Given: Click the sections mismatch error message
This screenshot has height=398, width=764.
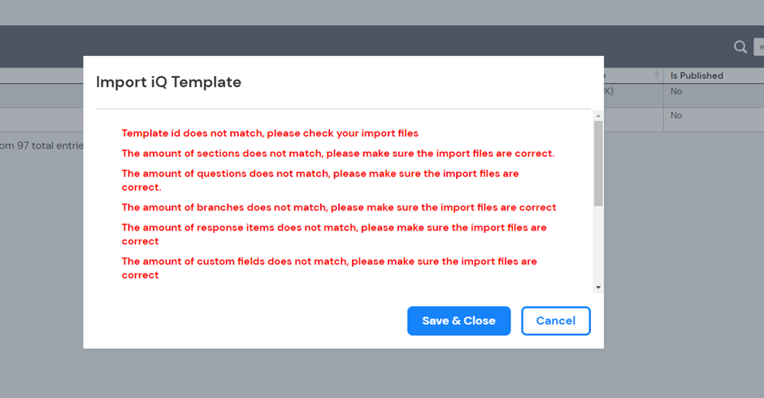Looking at the screenshot, I should click(x=338, y=154).
